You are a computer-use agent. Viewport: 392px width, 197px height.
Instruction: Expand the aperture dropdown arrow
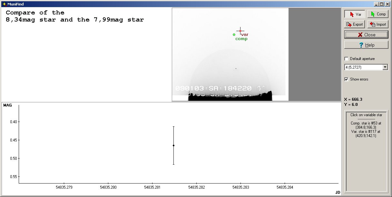click(x=385, y=67)
